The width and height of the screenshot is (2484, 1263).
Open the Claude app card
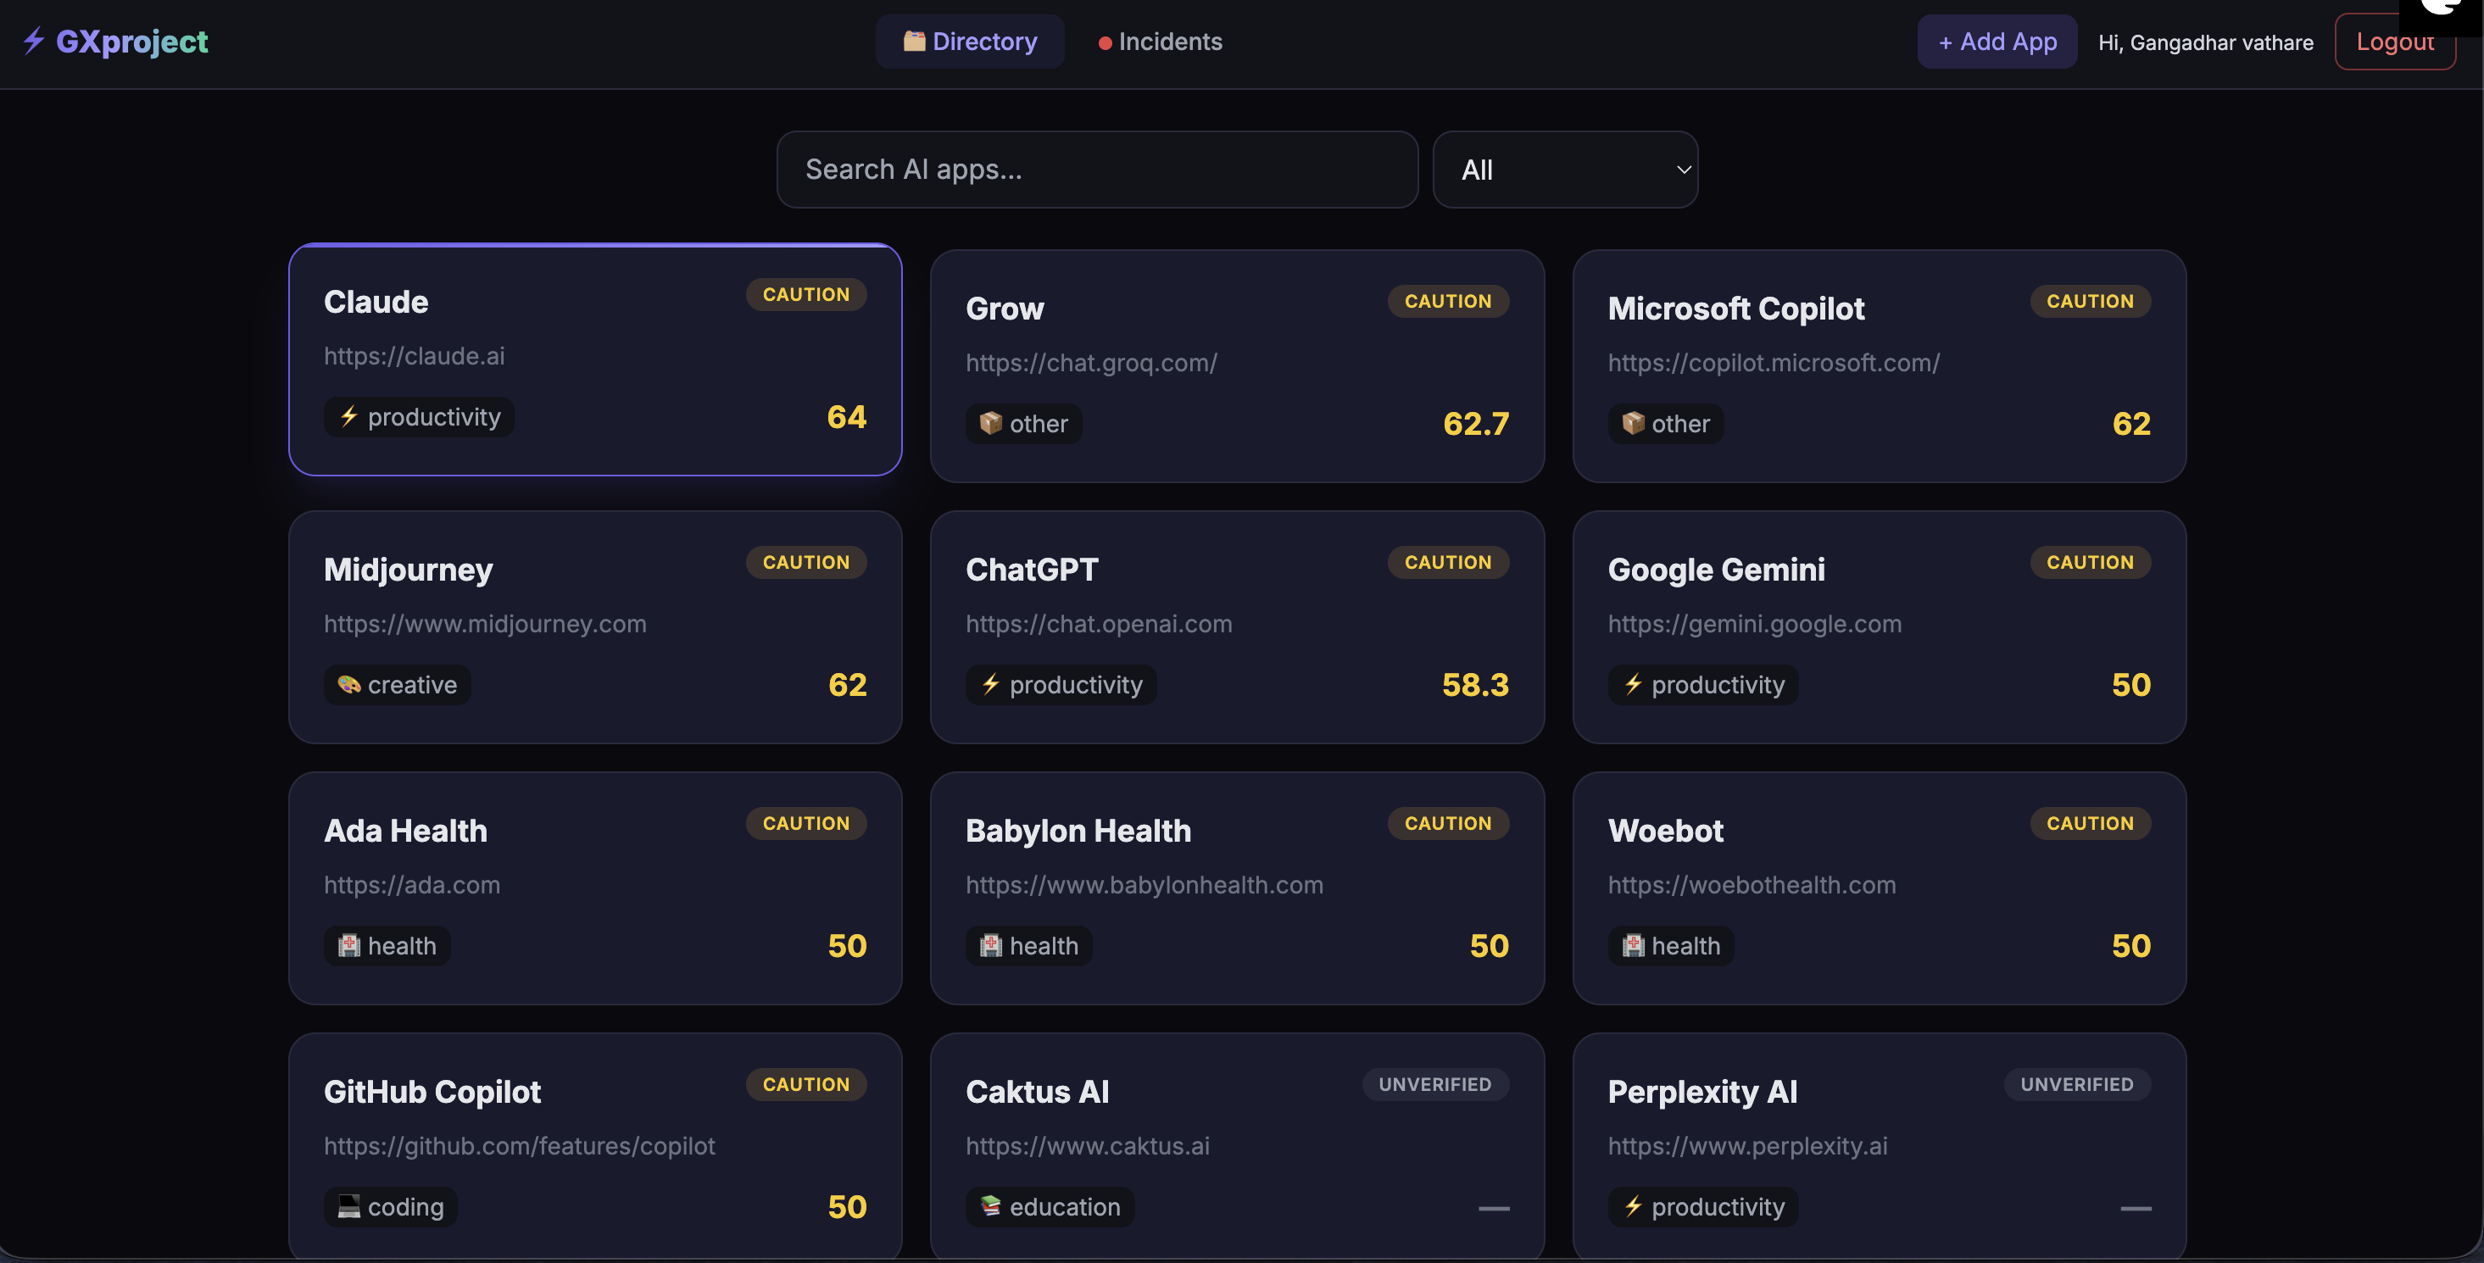[x=595, y=359]
